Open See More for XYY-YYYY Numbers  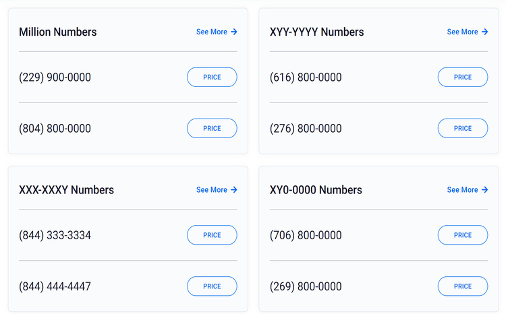click(463, 32)
